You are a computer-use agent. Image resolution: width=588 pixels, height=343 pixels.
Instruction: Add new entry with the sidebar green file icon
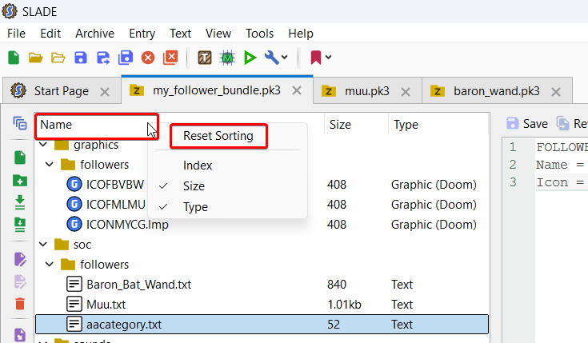(x=20, y=158)
